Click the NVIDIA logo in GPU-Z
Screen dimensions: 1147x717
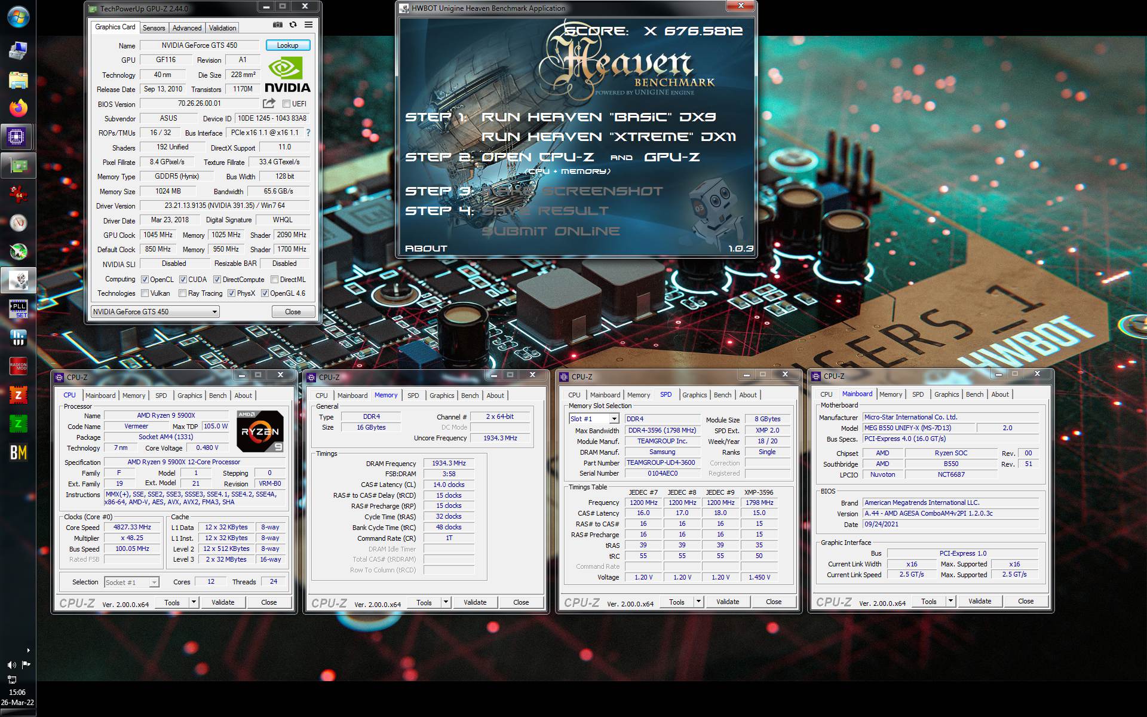coord(287,75)
